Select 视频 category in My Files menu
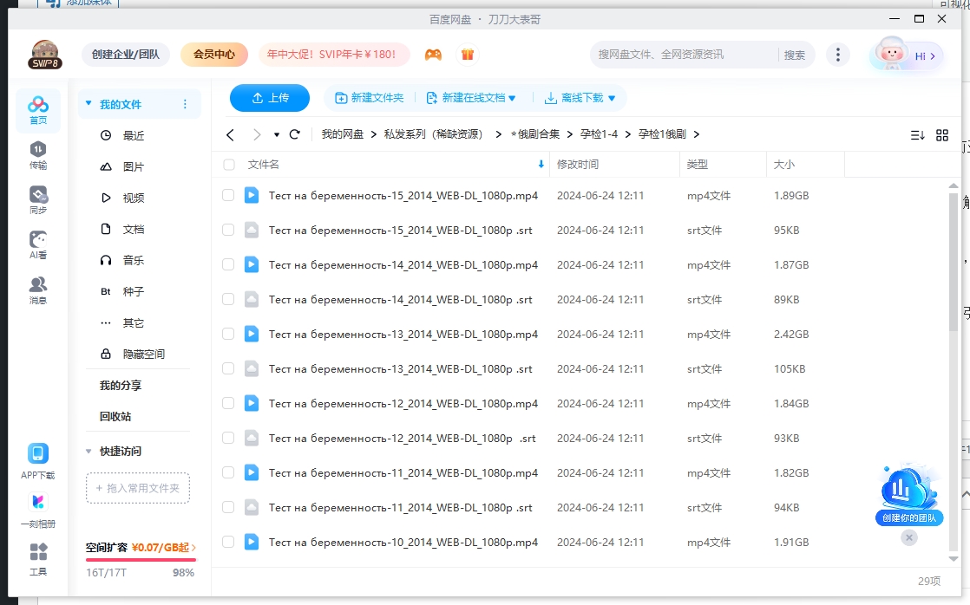970x605 pixels. point(130,198)
